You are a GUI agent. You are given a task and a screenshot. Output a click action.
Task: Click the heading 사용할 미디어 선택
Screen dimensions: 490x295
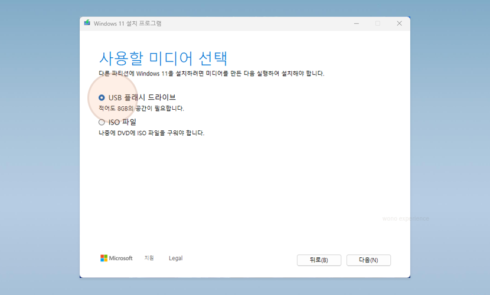pos(163,58)
